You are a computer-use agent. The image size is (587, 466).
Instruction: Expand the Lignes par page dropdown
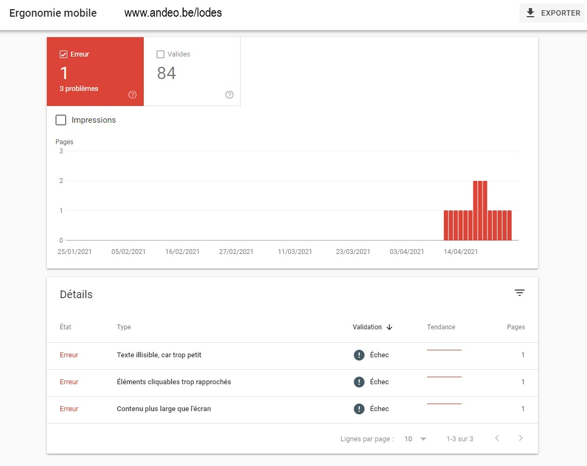coord(415,439)
